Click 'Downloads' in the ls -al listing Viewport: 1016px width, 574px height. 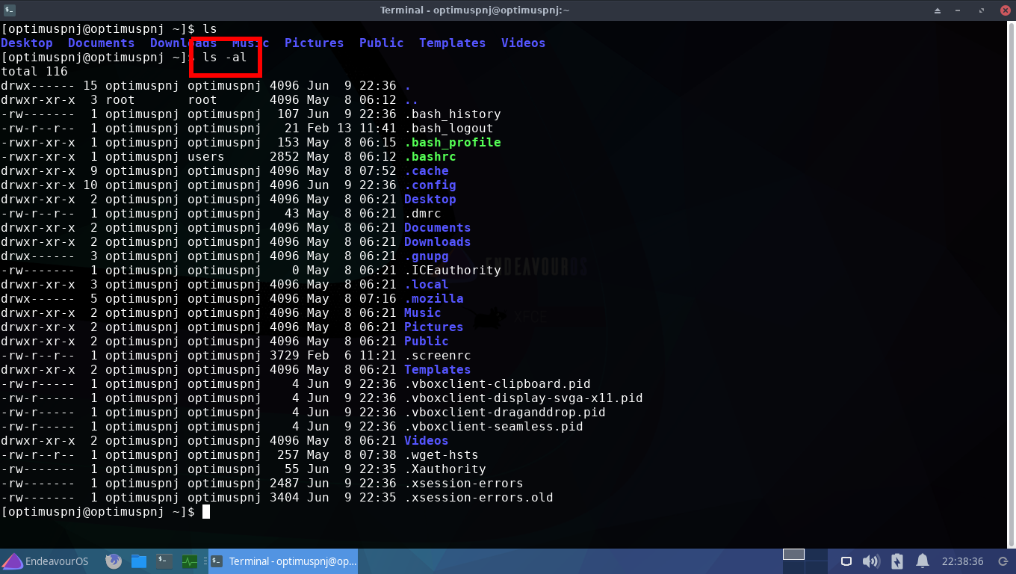(x=438, y=242)
